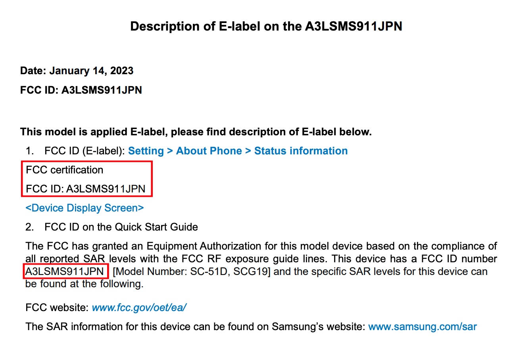
Task: Click the Equipment Authorization paragraph first line
Action: tap(261, 246)
